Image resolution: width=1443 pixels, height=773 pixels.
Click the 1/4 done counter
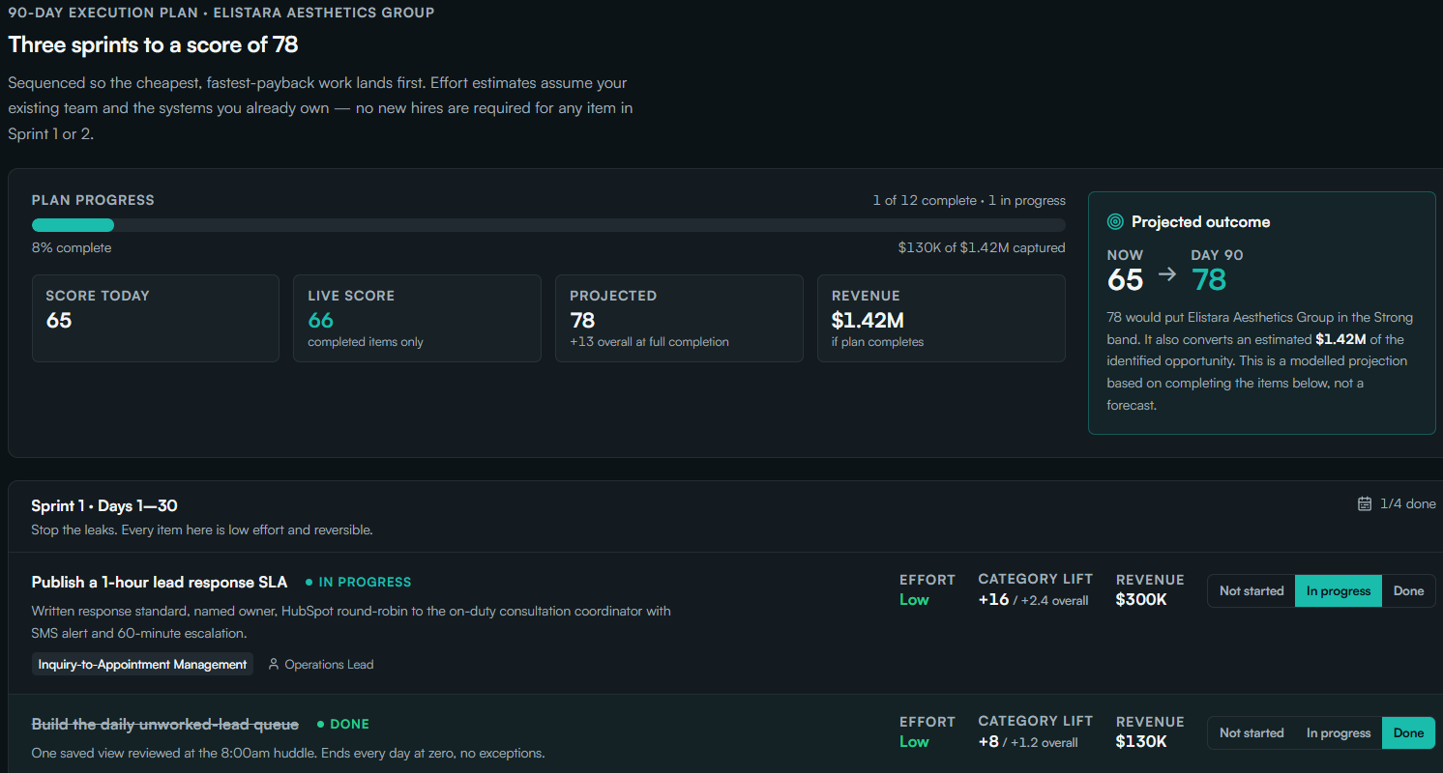click(1408, 503)
